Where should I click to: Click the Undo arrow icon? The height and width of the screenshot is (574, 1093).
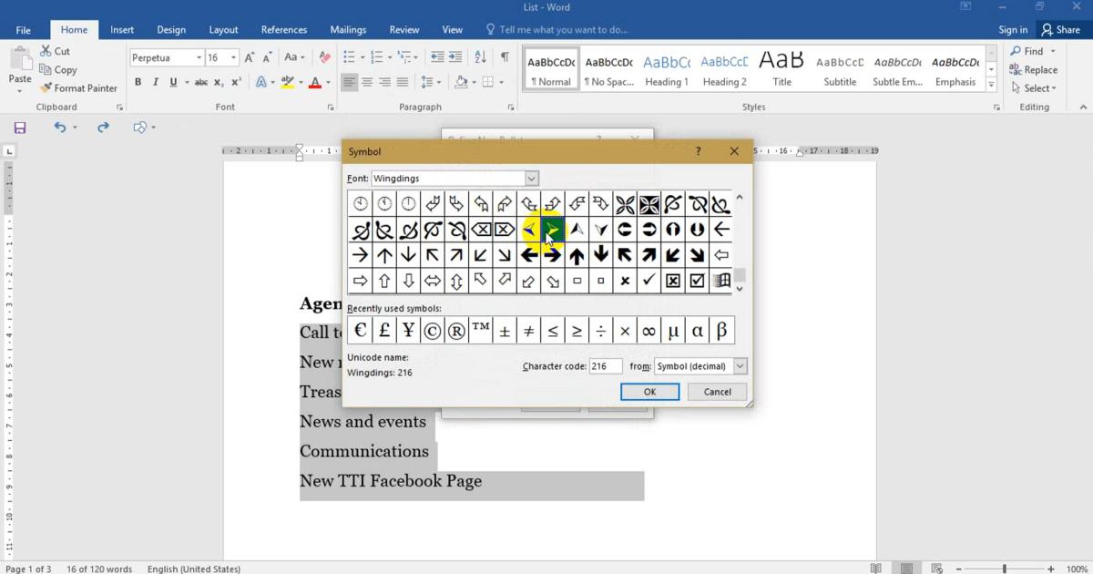59,128
